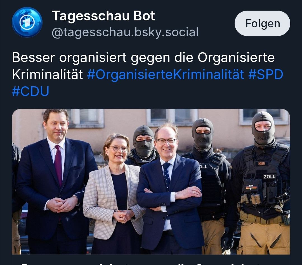Click the German flag patch on the vest
302x265 pixels.
(250, 187)
